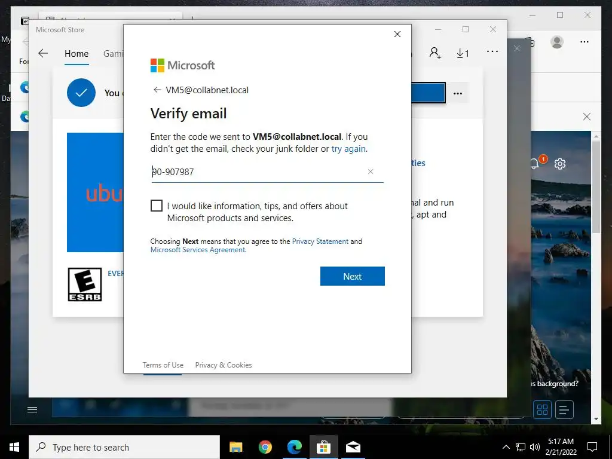Open Microsoft Edge from taskbar
The image size is (612, 459).
pyautogui.click(x=294, y=447)
